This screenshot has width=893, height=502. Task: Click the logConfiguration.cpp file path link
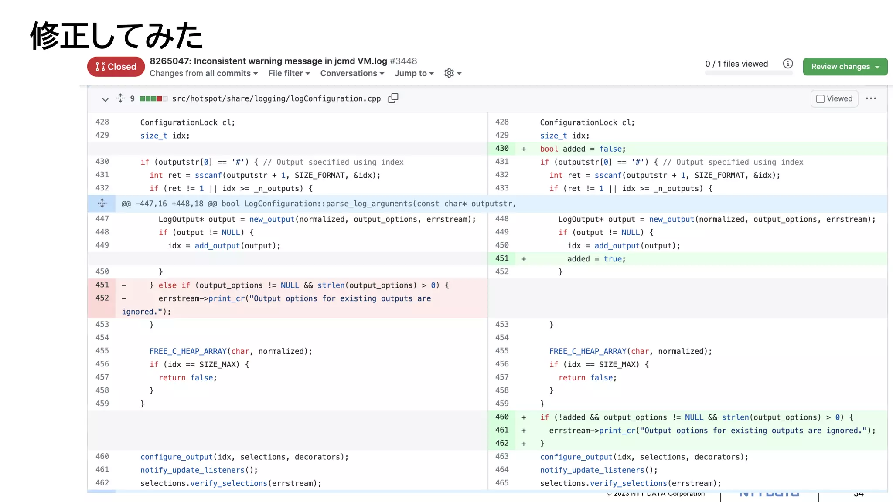coord(276,98)
